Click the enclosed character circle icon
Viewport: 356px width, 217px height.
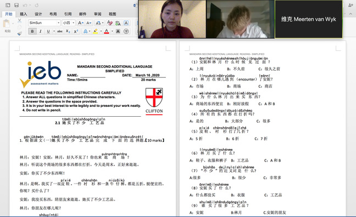click(126, 31)
